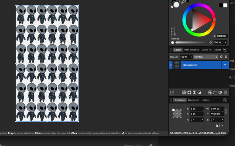
Task: Add a layer mask icon
Action: tap(189, 92)
